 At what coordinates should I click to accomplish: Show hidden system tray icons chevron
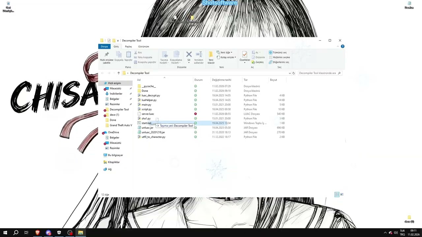click(x=385, y=233)
